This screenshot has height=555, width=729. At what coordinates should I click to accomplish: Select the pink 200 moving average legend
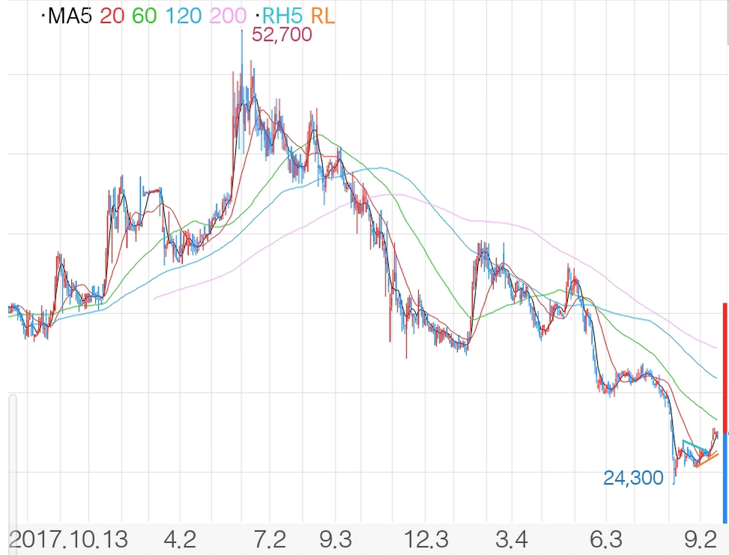pyautogui.click(x=227, y=16)
